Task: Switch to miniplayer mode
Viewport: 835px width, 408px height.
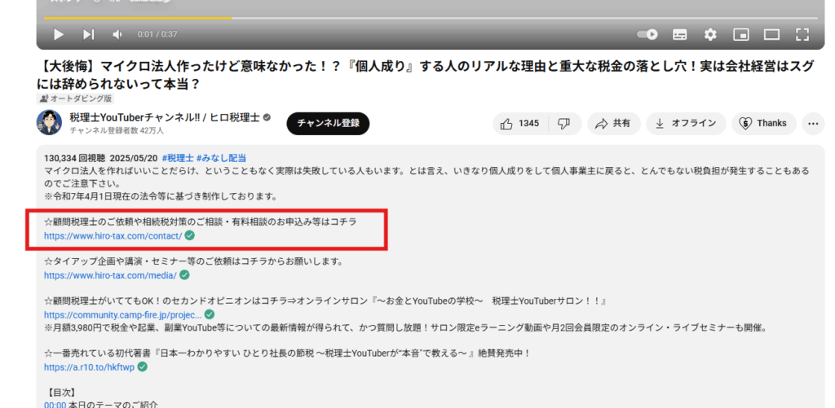Action: [740, 34]
